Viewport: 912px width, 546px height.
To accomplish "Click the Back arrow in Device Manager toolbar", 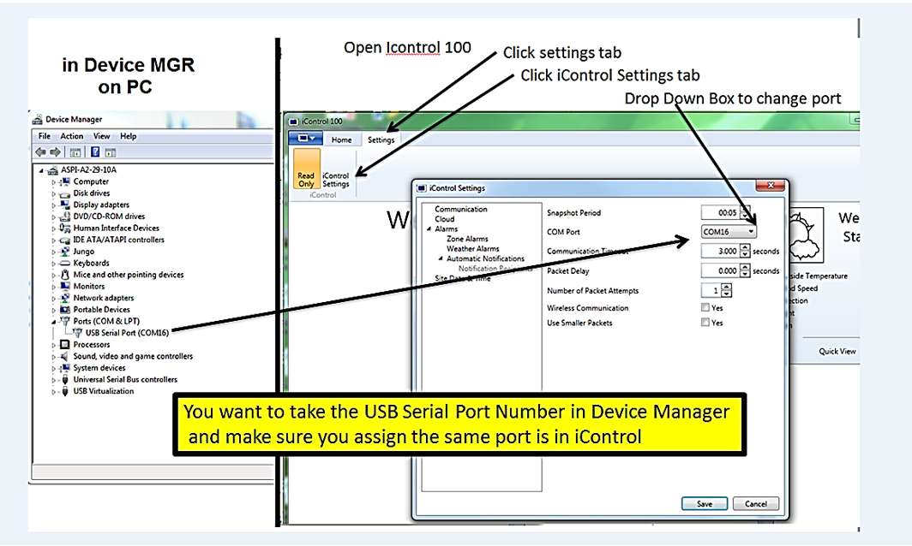I will tap(40, 152).
